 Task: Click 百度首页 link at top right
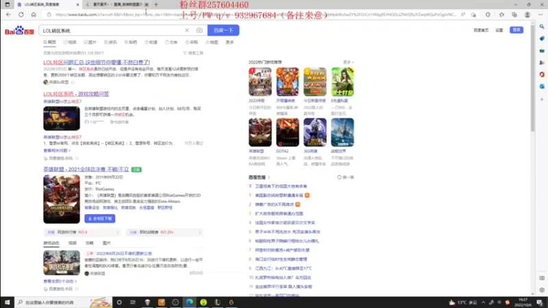pyautogui.click(x=481, y=30)
